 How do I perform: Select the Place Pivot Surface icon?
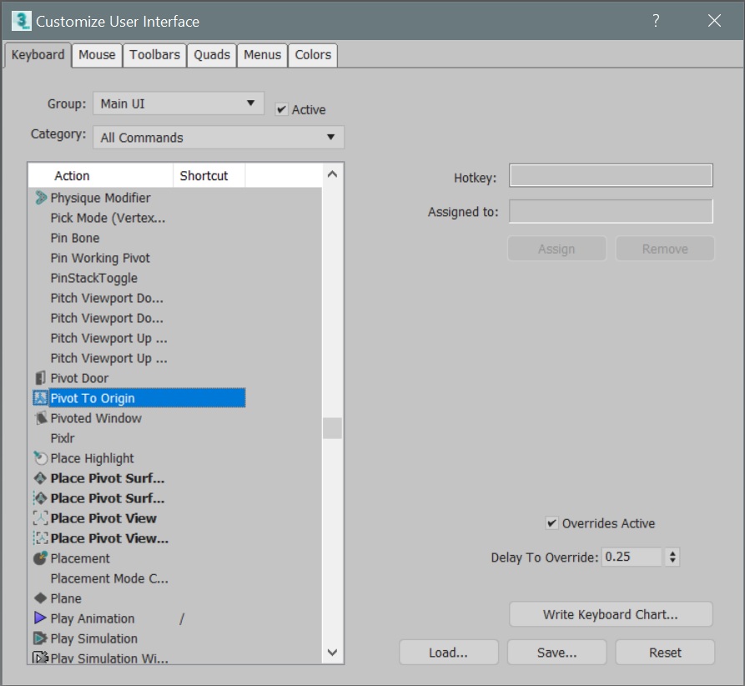point(39,478)
